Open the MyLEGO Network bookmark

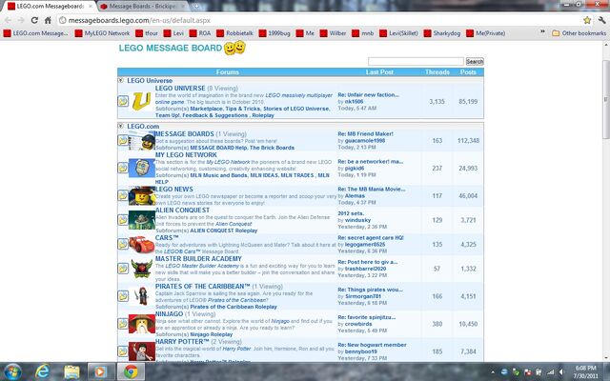pyautogui.click(x=103, y=33)
